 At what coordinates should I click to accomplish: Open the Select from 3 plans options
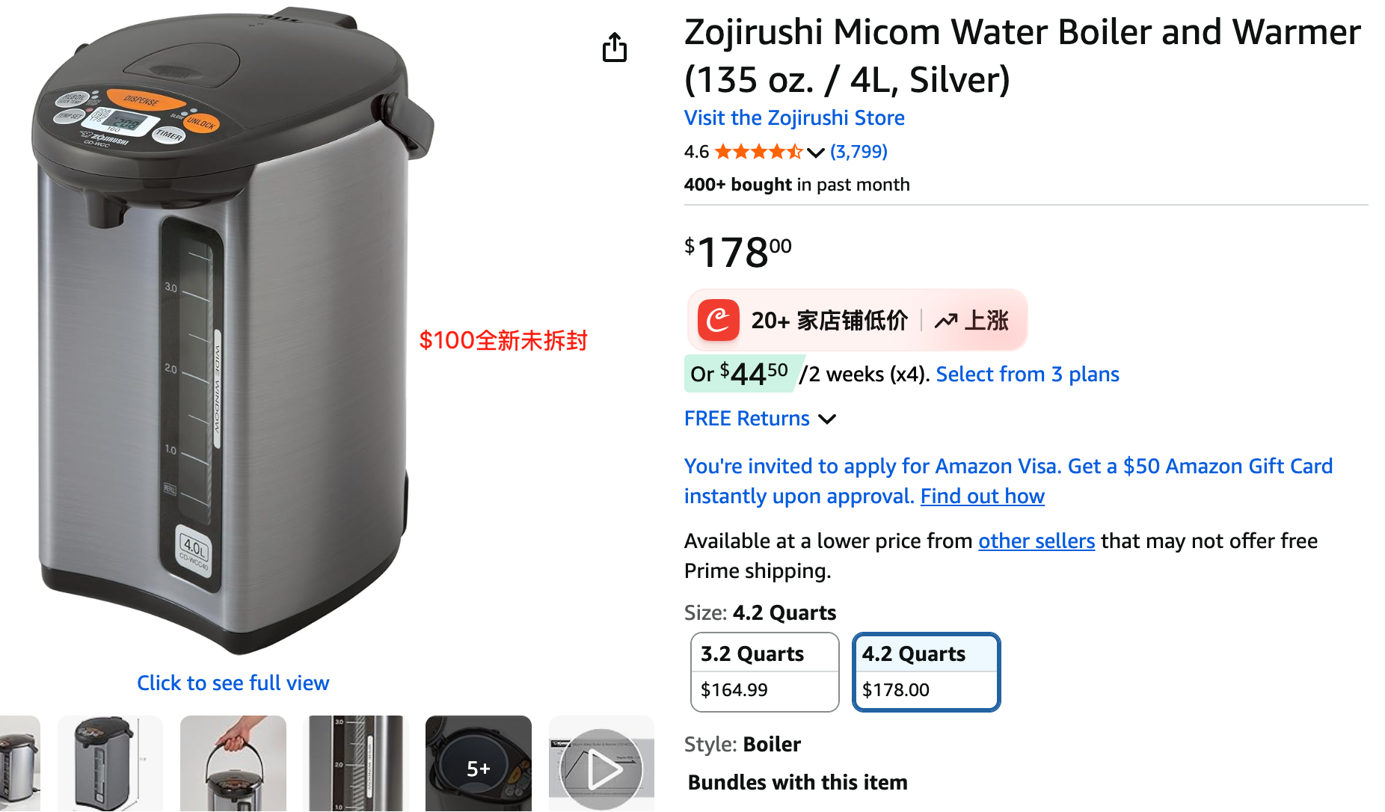point(1027,375)
